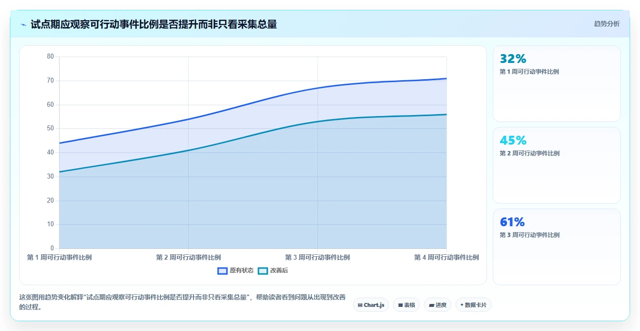Open the 61% week 3 data card

pyautogui.click(x=556, y=247)
